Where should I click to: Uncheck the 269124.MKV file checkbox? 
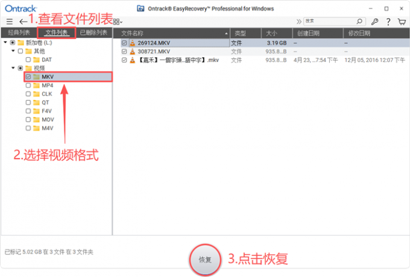(x=124, y=43)
